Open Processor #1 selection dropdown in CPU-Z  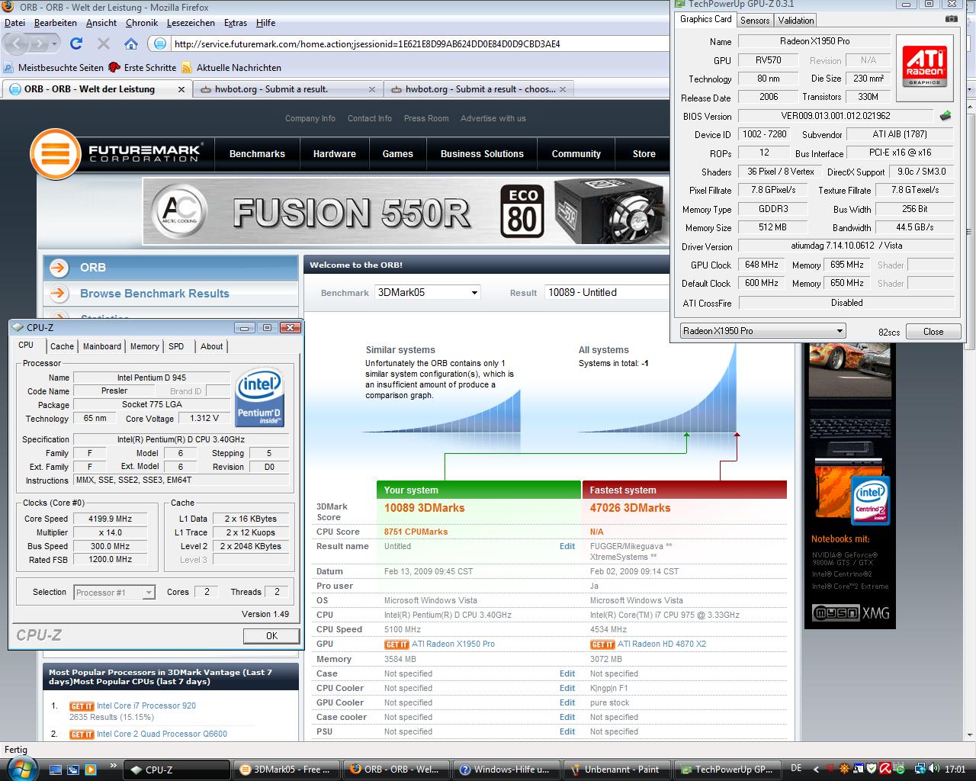pyautogui.click(x=115, y=593)
